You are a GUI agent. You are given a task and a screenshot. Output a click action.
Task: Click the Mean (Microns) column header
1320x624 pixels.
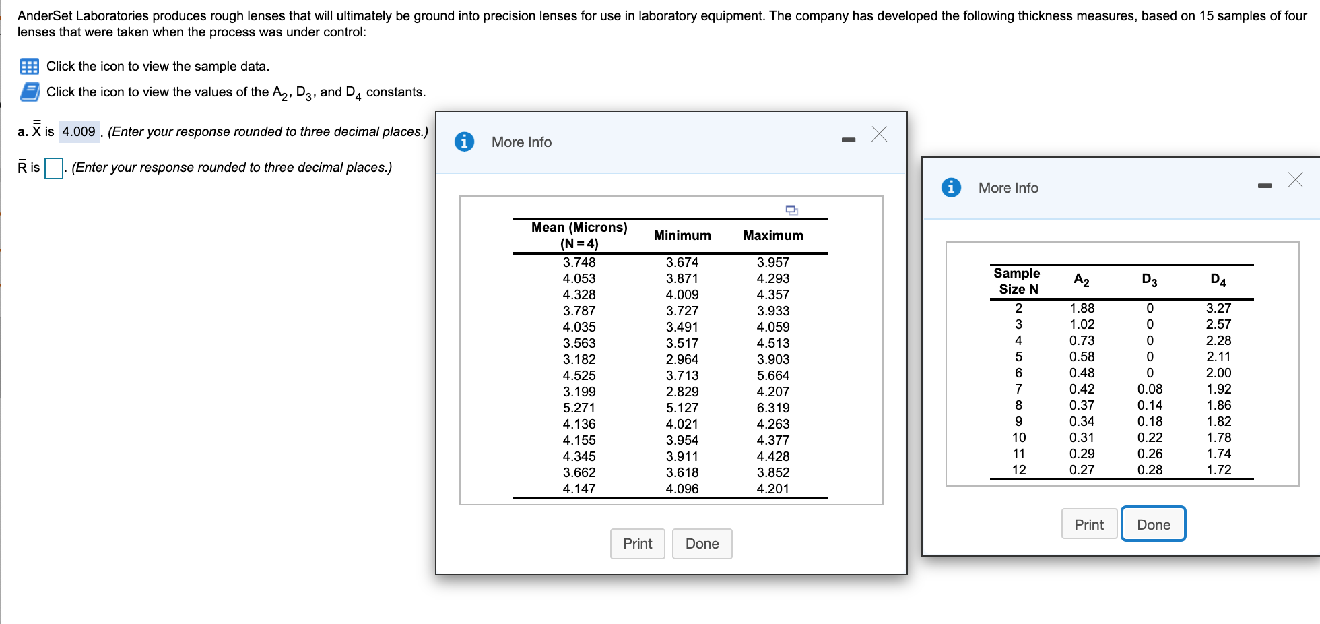(x=578, y=235)
